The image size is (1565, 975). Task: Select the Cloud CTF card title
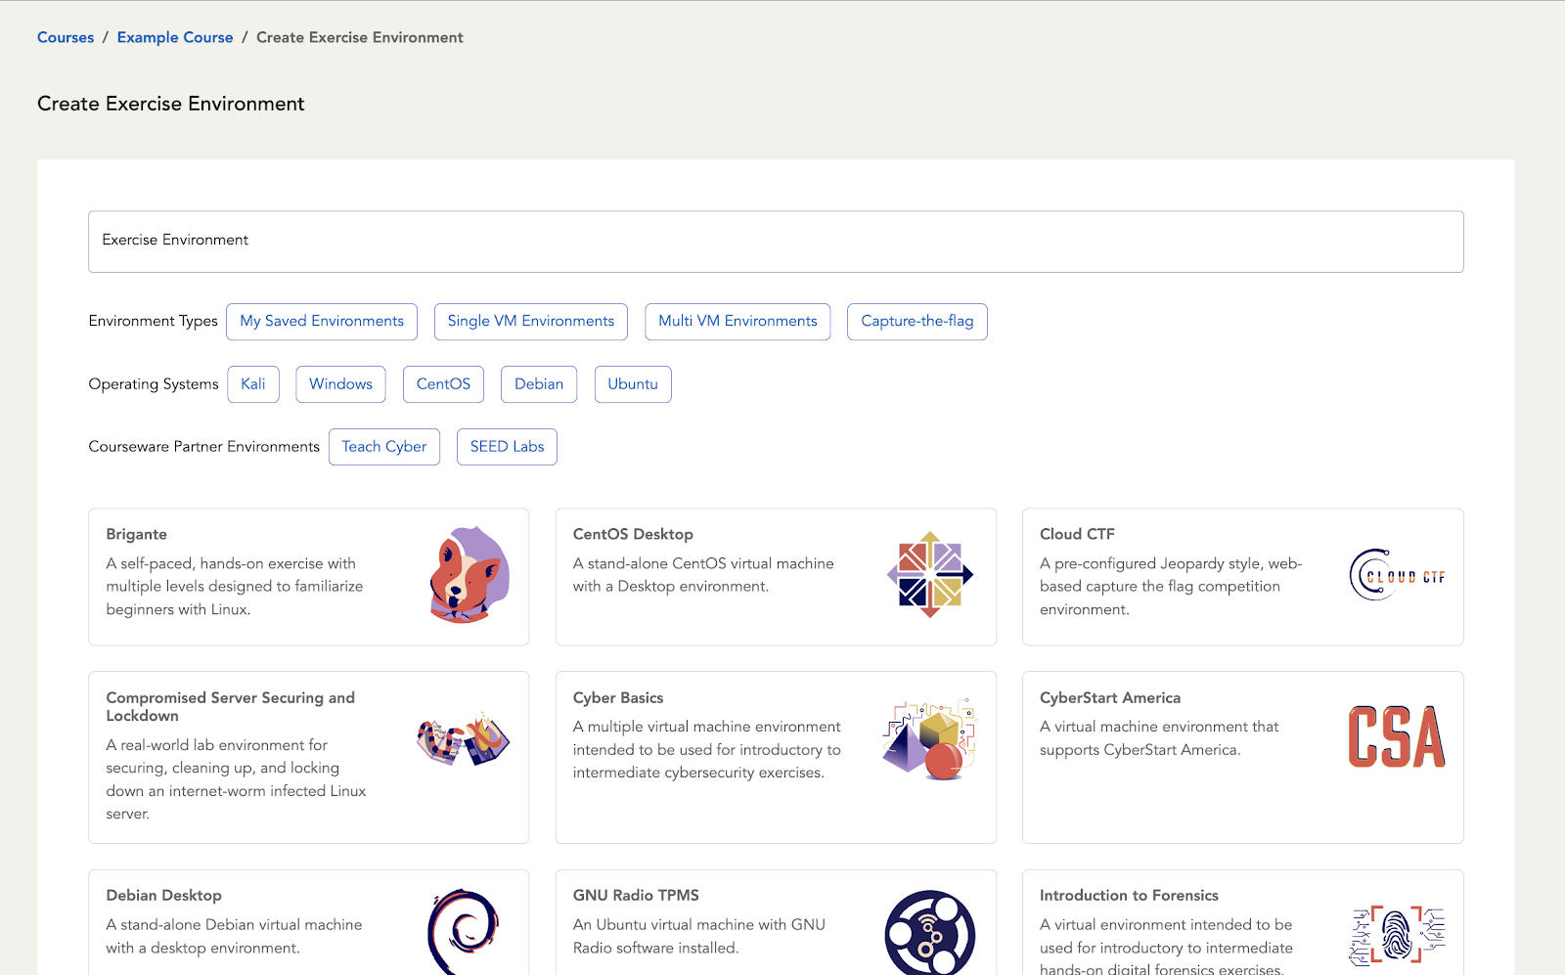click(x=1077, y=534)
